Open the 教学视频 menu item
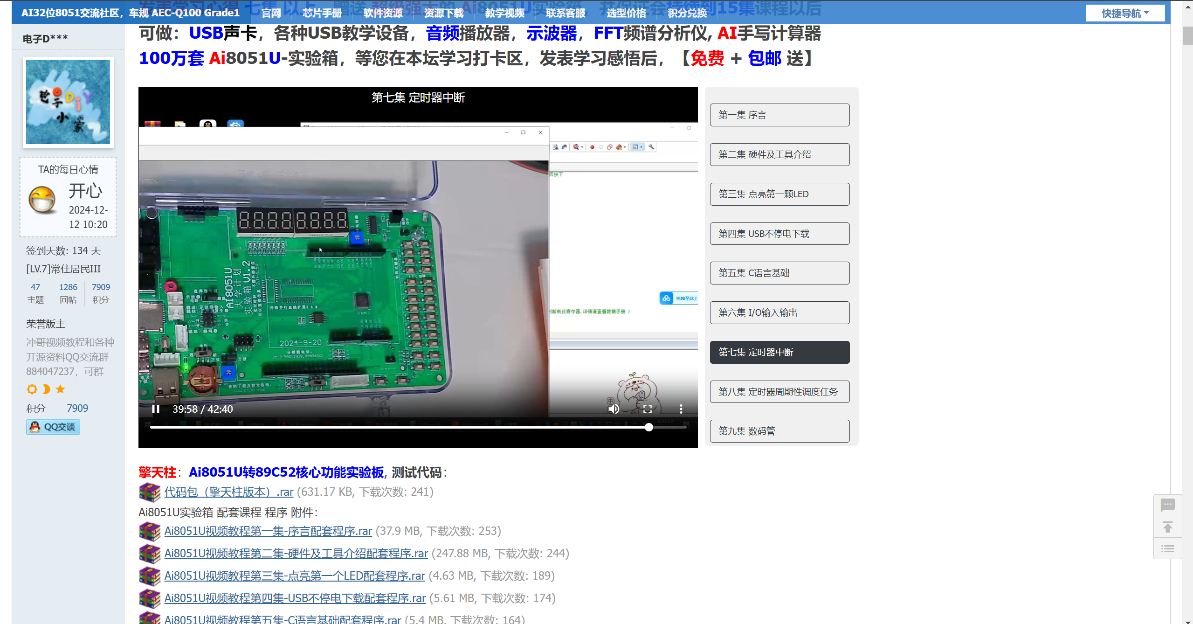This screenshot has width=1193, height=624. click(505, 13)
